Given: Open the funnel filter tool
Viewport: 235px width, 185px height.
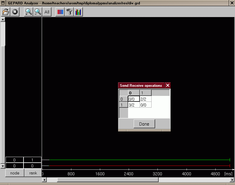Looking at the screenshot, I should tap(69, 12).
